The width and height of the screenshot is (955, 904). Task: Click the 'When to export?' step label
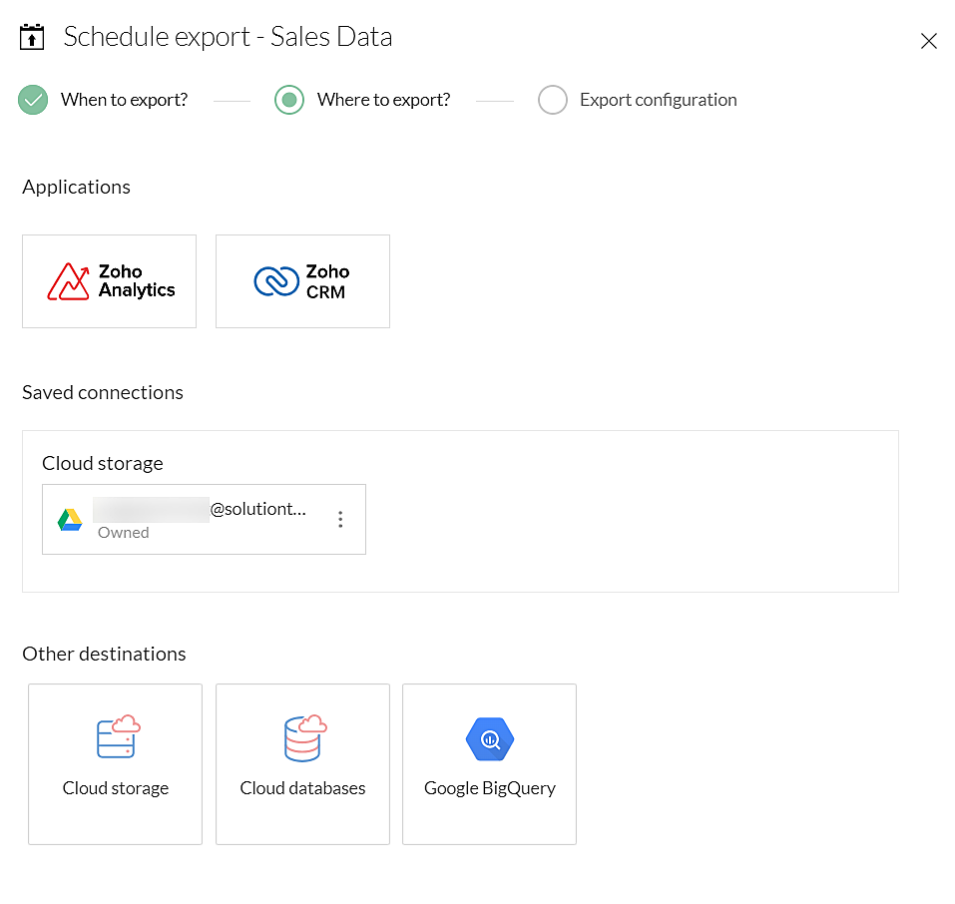(x=125, y=100)
